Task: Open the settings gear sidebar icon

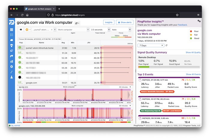Action: [x=12, y=66]
